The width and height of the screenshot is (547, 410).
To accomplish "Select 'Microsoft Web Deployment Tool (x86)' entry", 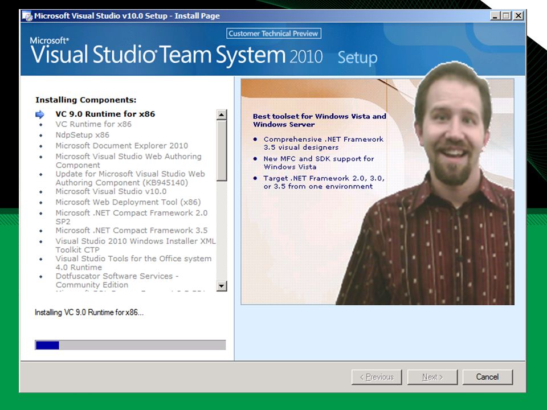I will (x=128, y=202).
